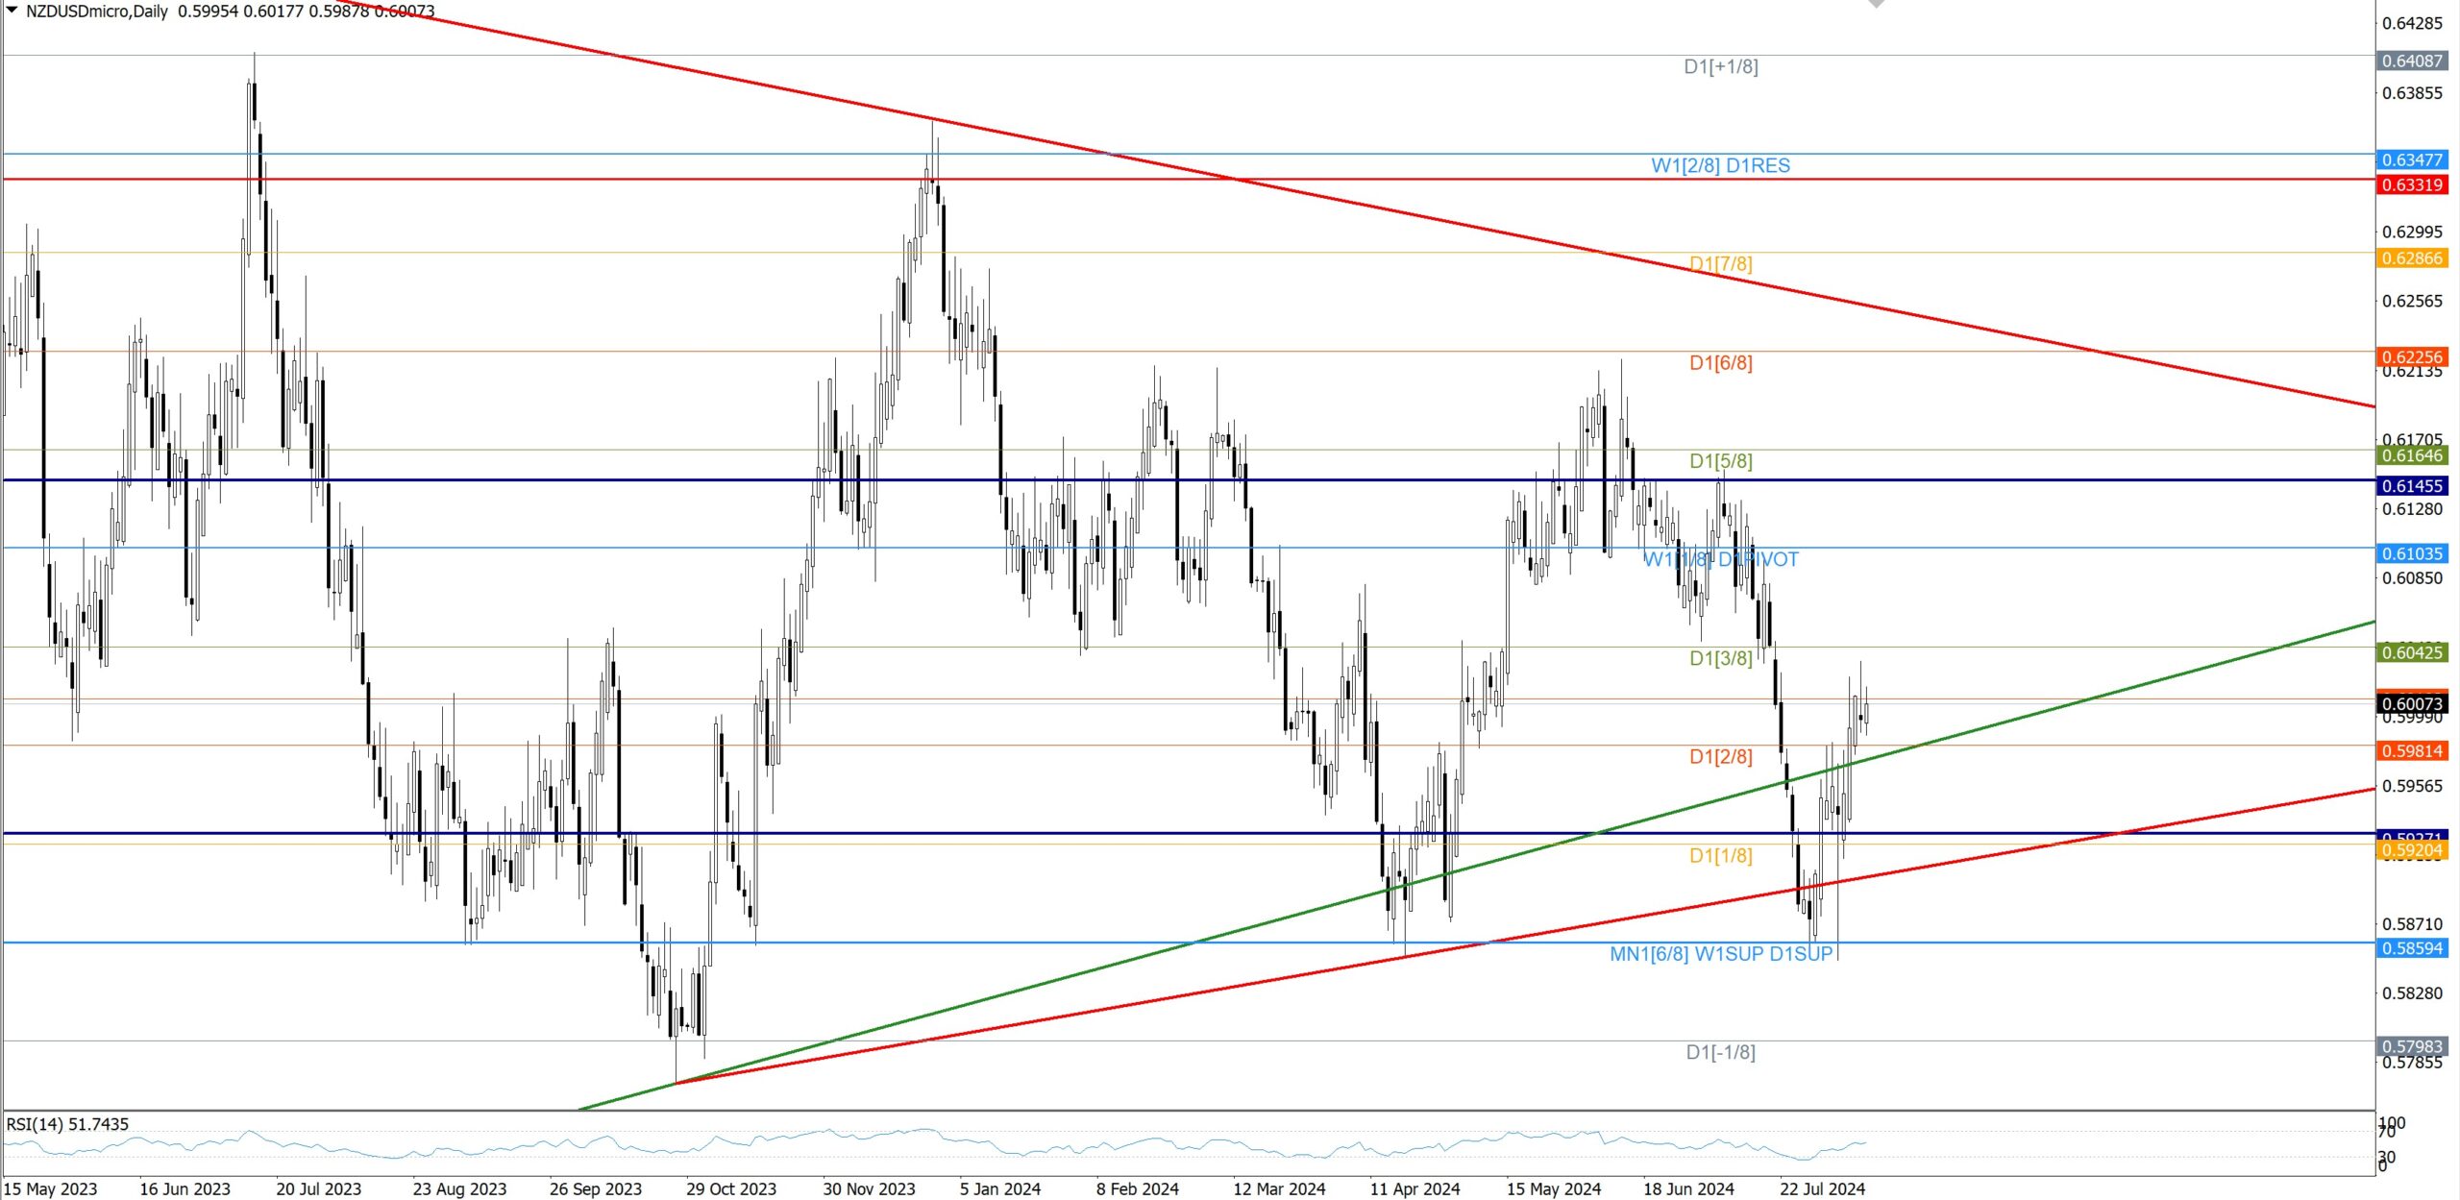Click the grey chart shift marker at top
Screen dimensions: 2460x1200
[x=1876, y=4]
